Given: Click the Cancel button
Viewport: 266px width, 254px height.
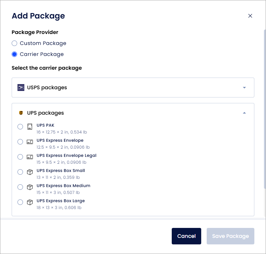Looking at the screenshot, I should pyautogui.click(x=186, y=236).
